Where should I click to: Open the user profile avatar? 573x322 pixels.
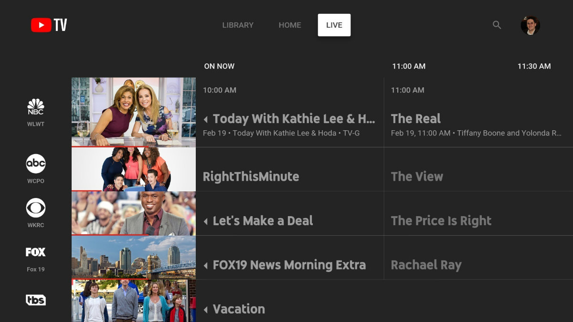click(x=530, y=25)
